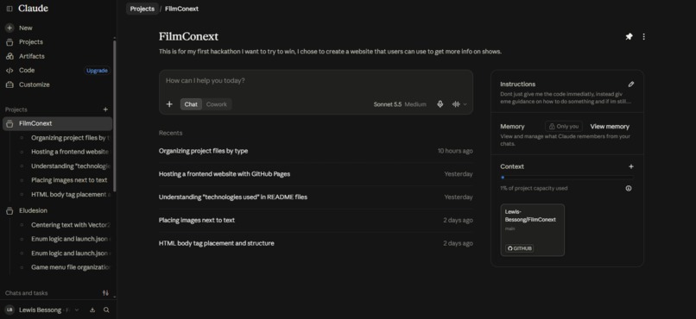Viewport: 696px width, 319px height.
Task: Open the Lewis-Bessong/FilmConext repository card
Action: point(532,230)
